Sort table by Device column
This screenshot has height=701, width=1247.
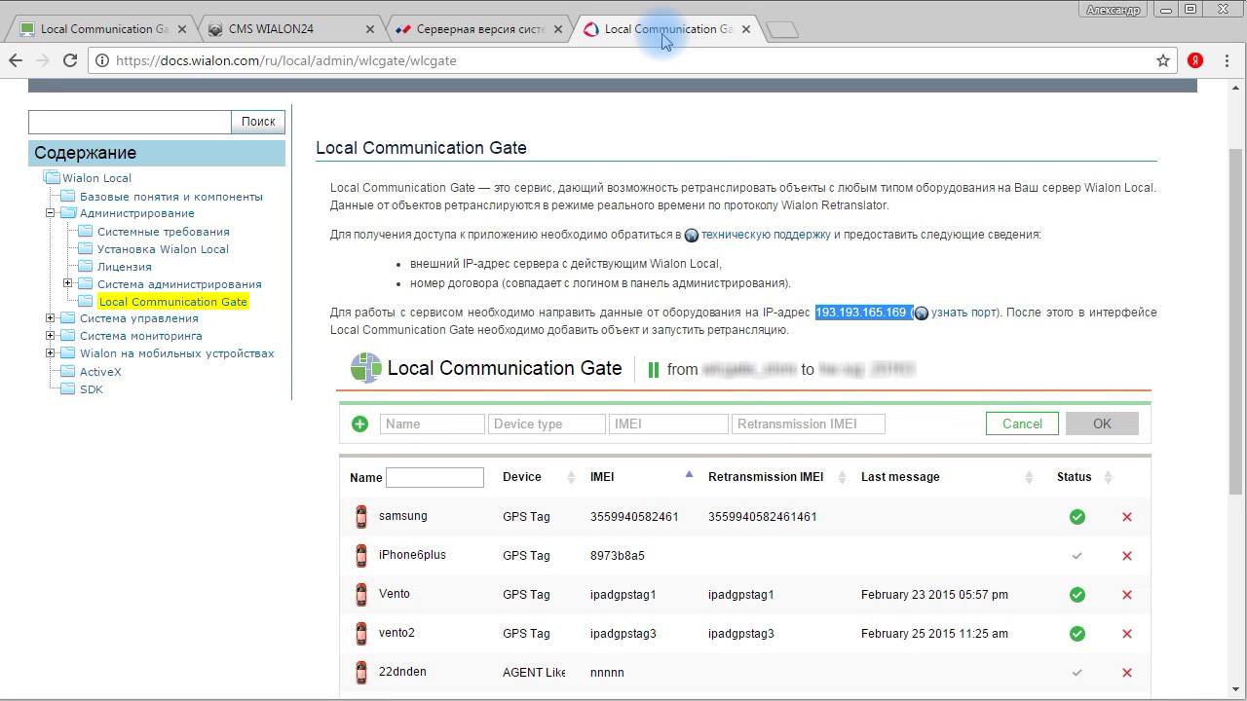point(571,477)
